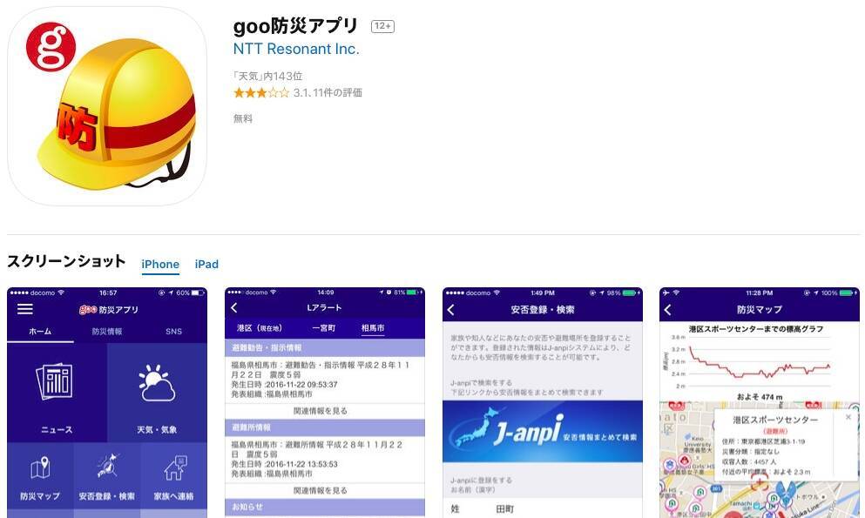This screenshot has width=865, height=518.
Task: Click the airplane mode icon in 防災マップ status bar
Action: [x=666, y=293]
